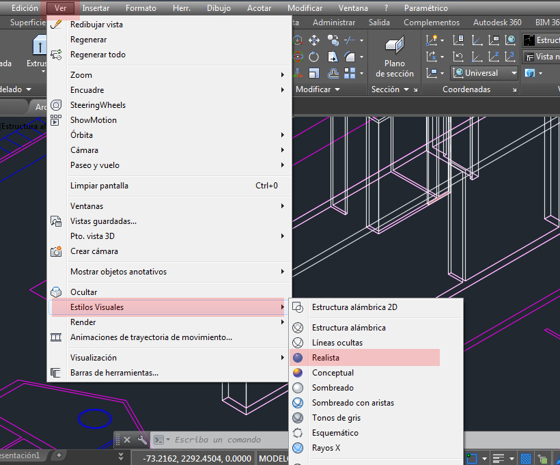Close the command line palette with X
The width and height of the screenshot is (560, 465).
126,440
